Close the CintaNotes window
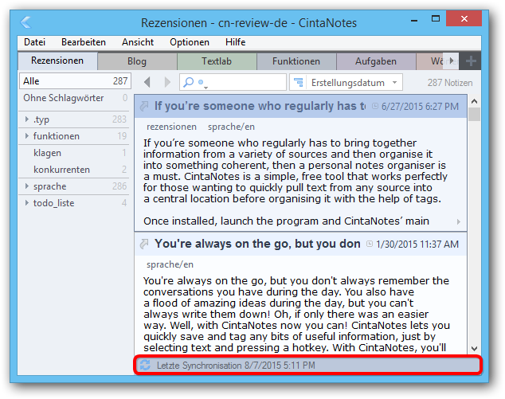The width and height of the screenshot is (505, 399). coord(464,18)
